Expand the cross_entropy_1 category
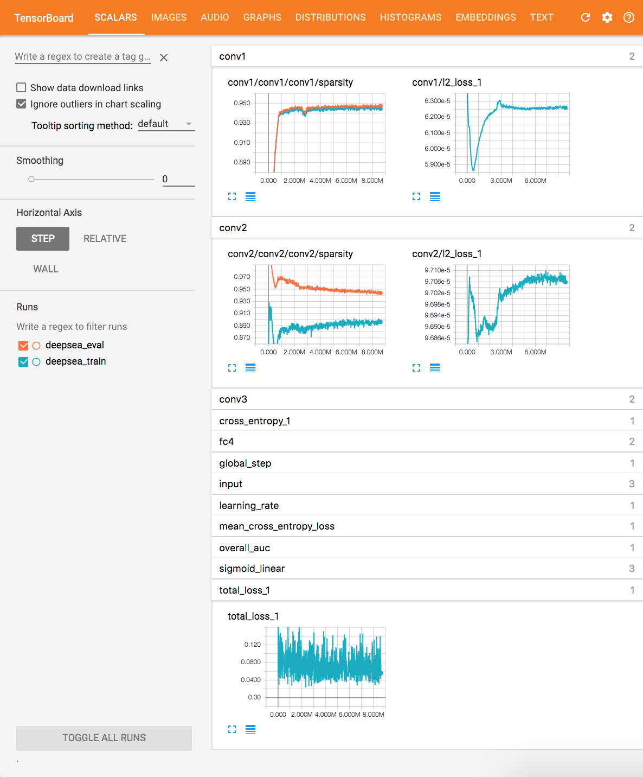Image resolution: width=643 pixels, height=777 pixels. point(427,421)
